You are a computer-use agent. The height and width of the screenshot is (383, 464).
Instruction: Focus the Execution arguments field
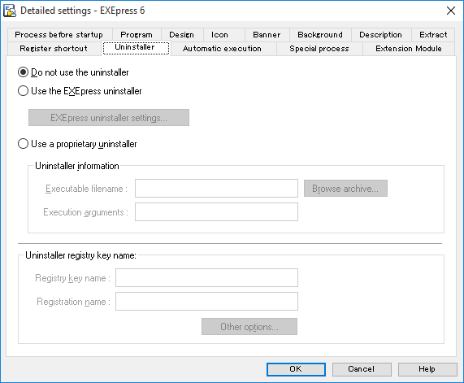pos(216,211)
